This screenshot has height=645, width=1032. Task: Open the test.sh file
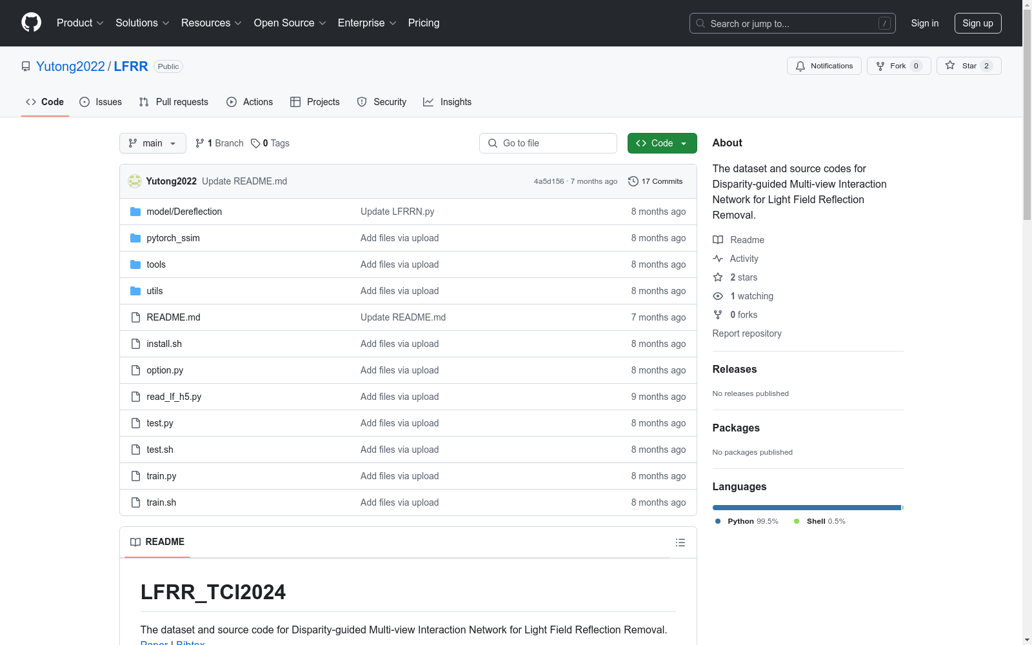160,450
